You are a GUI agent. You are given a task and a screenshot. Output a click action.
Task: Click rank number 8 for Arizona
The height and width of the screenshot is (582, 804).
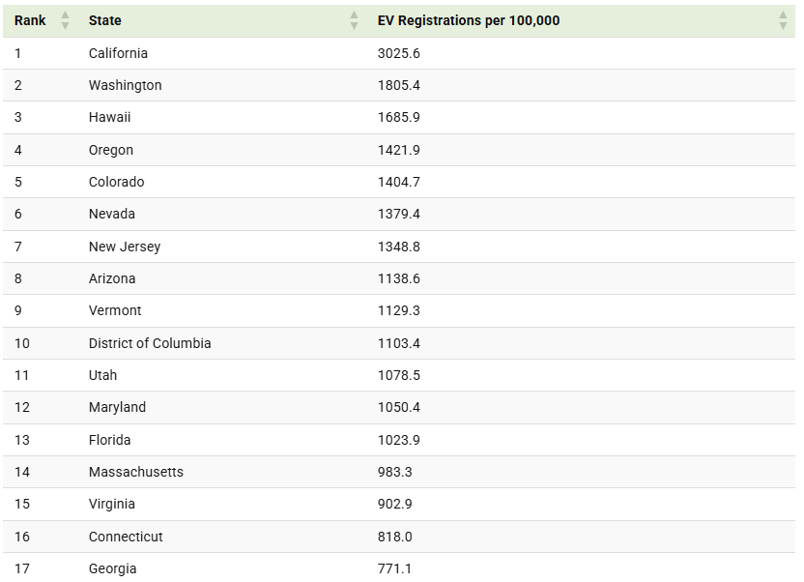(18, 278)
